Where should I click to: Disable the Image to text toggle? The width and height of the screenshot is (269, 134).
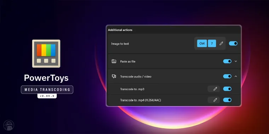233,43
